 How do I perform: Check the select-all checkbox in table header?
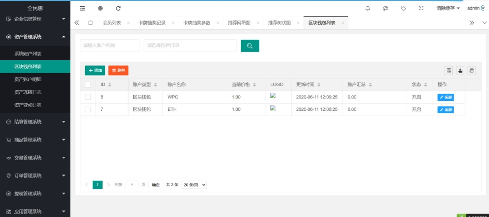click(x=88, y=85)
